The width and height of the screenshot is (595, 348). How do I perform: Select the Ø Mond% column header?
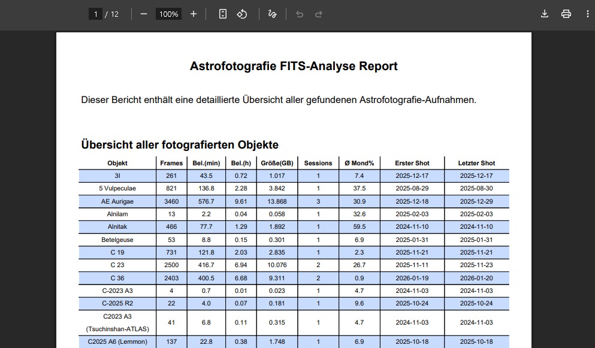click(x=360, y=163)
